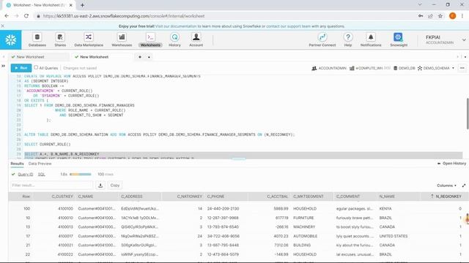Click the editor vertical scrollbar
The width and height of the screenshot is (469, 263).
(x=468, y=113)
